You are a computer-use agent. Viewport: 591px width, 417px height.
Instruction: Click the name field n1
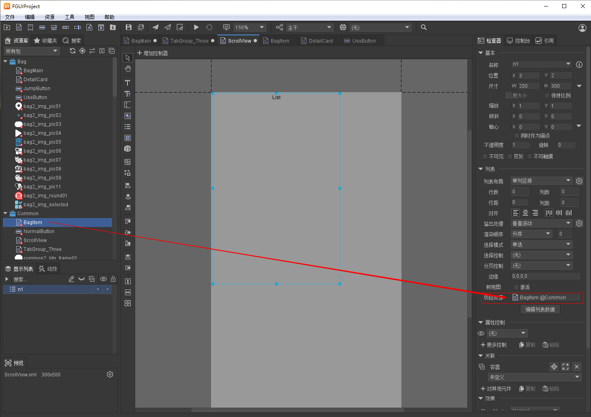(x=541, y=64)
